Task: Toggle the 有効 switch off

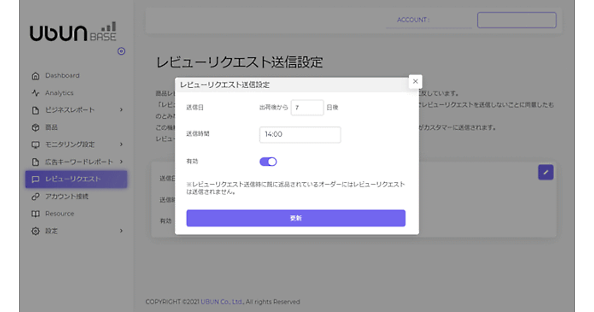Action: (x=268, y=161)
